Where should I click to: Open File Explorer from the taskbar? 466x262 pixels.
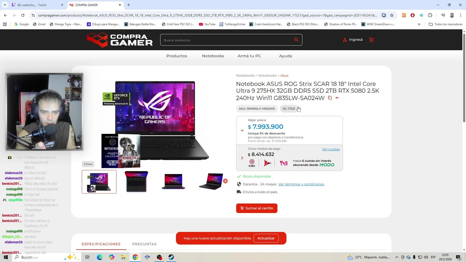tap(123, 257)
